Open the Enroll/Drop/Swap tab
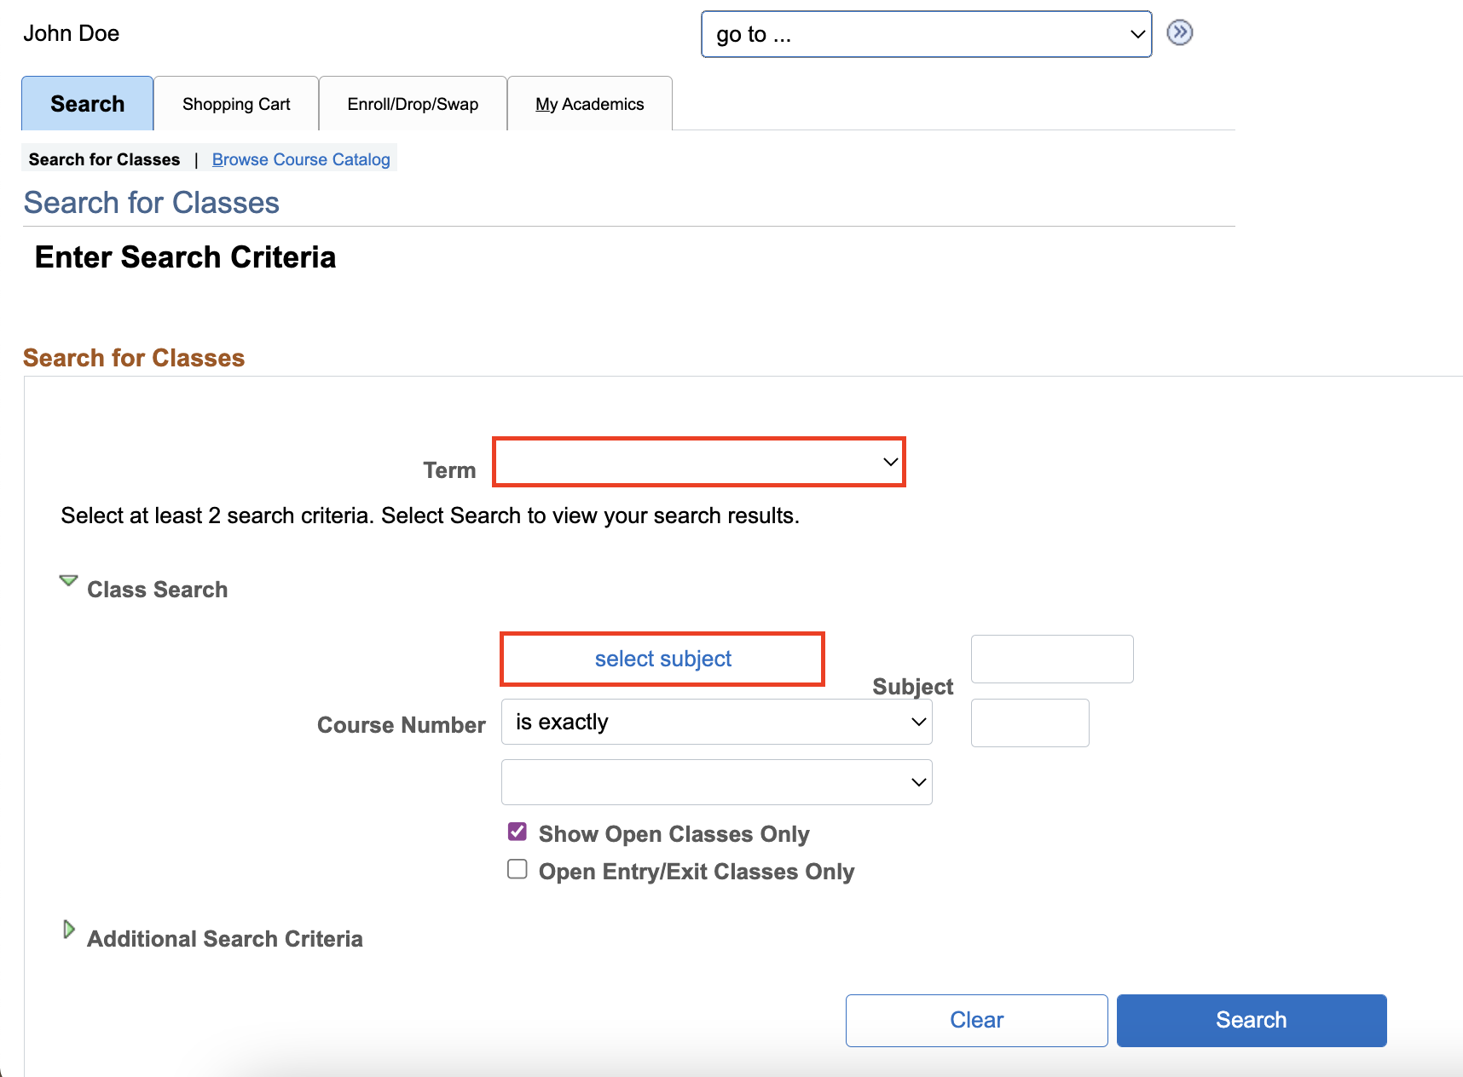Viewport: 1463px width, 1077px height. 413,104
